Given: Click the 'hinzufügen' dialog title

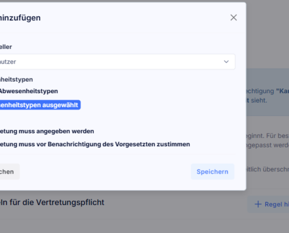Looking at the screenshot, I should [20, 18].
